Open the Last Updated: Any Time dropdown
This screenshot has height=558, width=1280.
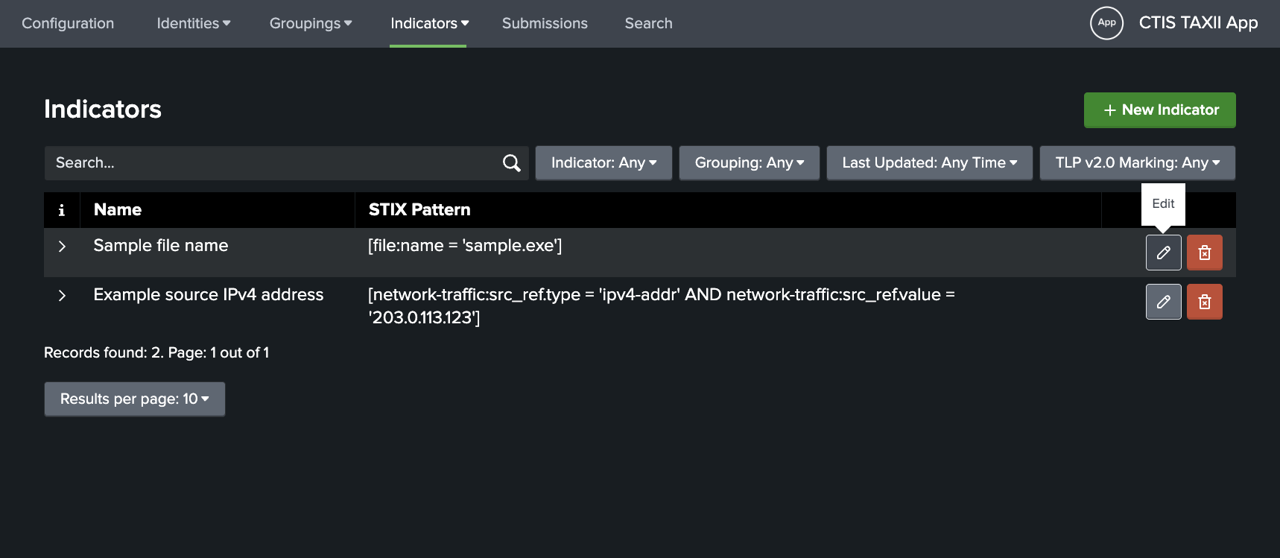click(x=929, y=163)
